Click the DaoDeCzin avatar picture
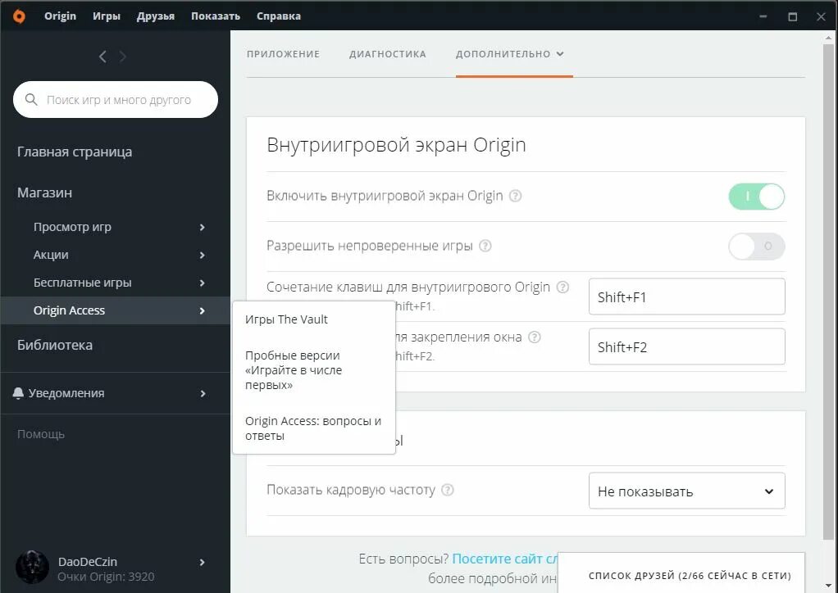Viewport: 838px width, 593px height. point(32,568)
